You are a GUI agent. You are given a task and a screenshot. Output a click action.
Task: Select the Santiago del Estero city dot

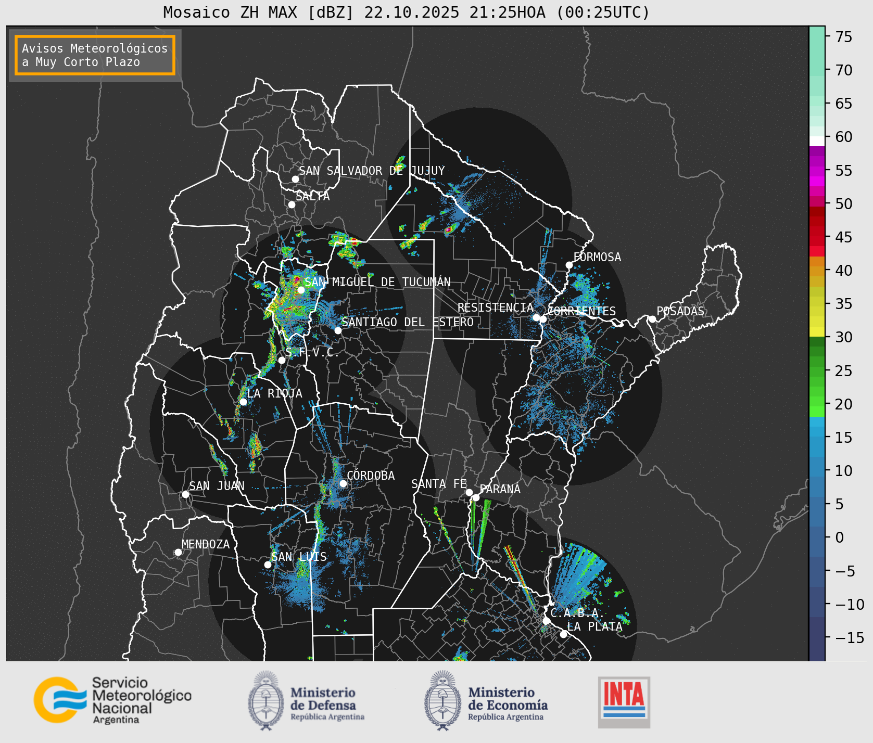pyautogui.click(x=338, y=330)
